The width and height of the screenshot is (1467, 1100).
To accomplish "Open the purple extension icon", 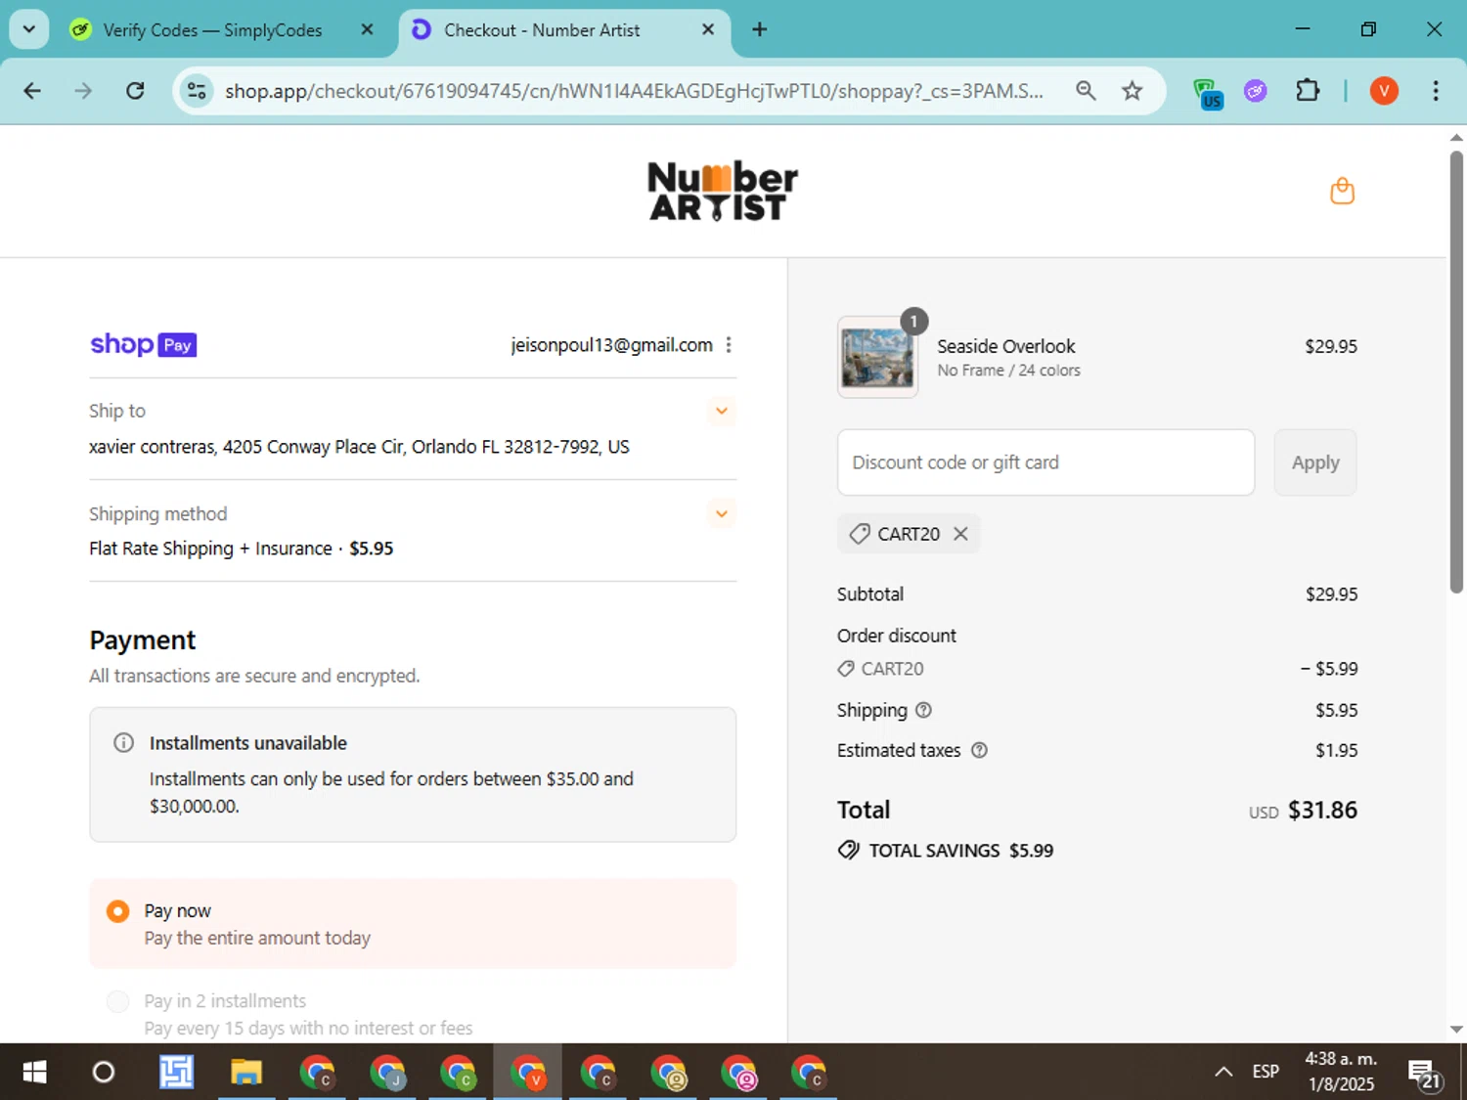I will click(1256, 91).
